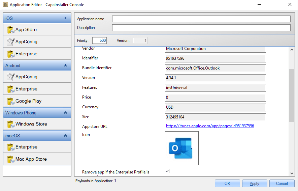The image size is (298, 191).
Task: Collapse the macOS section
Action: (65, 136)
